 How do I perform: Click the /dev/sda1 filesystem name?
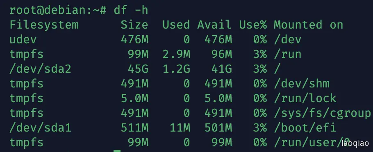pyautogui.click(x=41, y=128)
